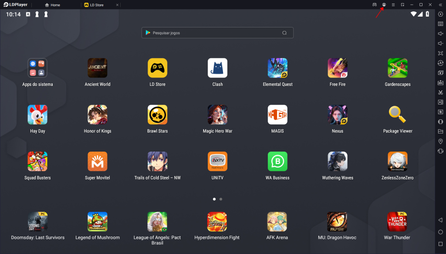446x254 pixels.
Task: Open keyboard mapping tool
Action: [x=440, y=24]
